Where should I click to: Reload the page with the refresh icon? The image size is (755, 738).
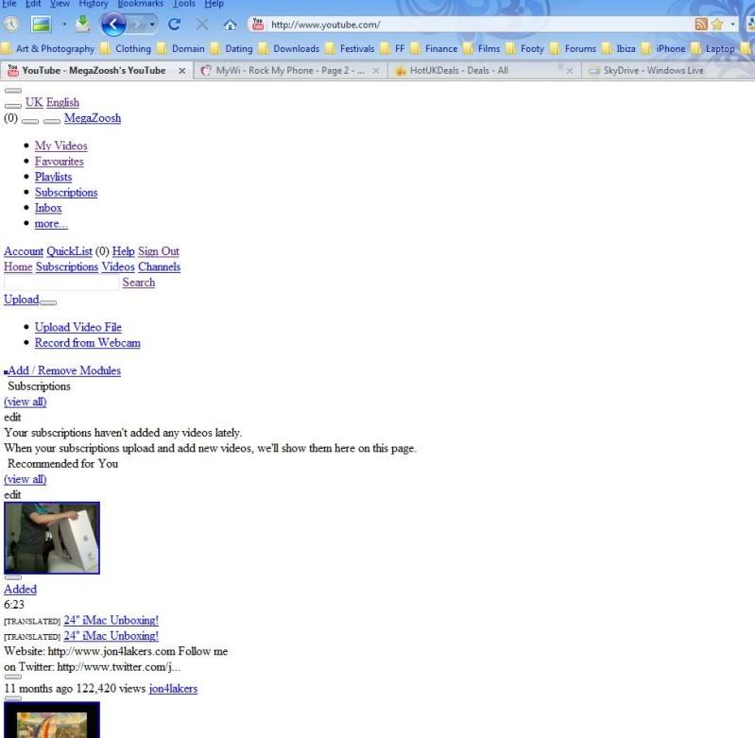pos(174,24)
